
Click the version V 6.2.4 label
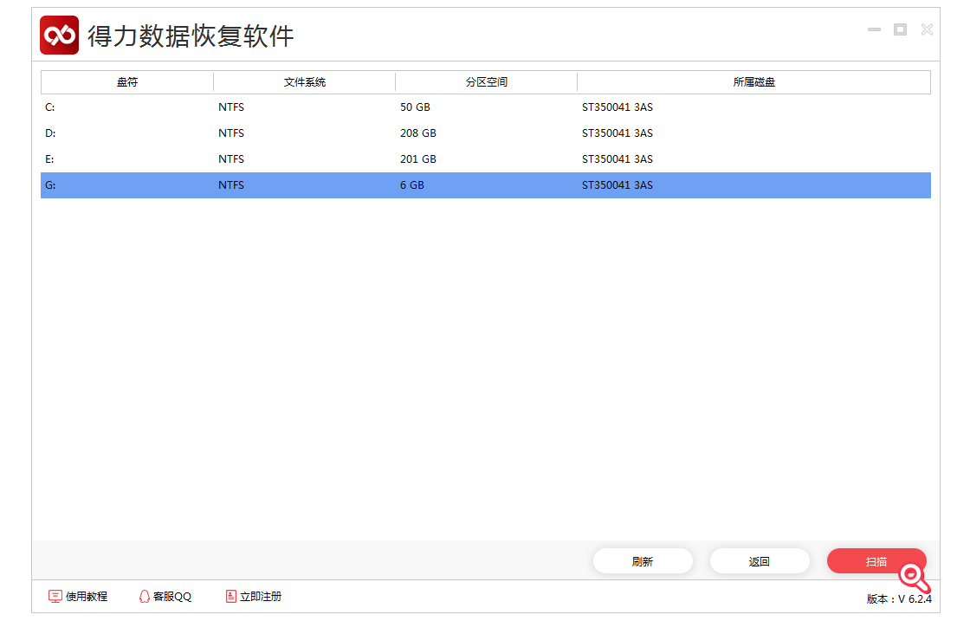tap(899, 598)
